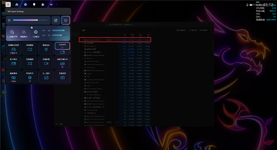
Task: Expand the MSI Center M process
Action: pyautogui.click(x=83, y=46)
